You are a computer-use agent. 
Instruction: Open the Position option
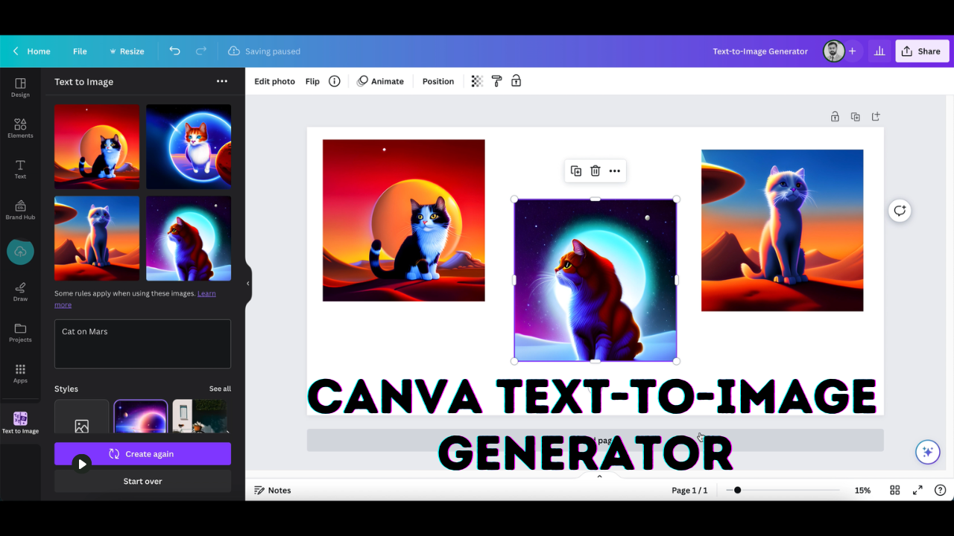(438, 81)
